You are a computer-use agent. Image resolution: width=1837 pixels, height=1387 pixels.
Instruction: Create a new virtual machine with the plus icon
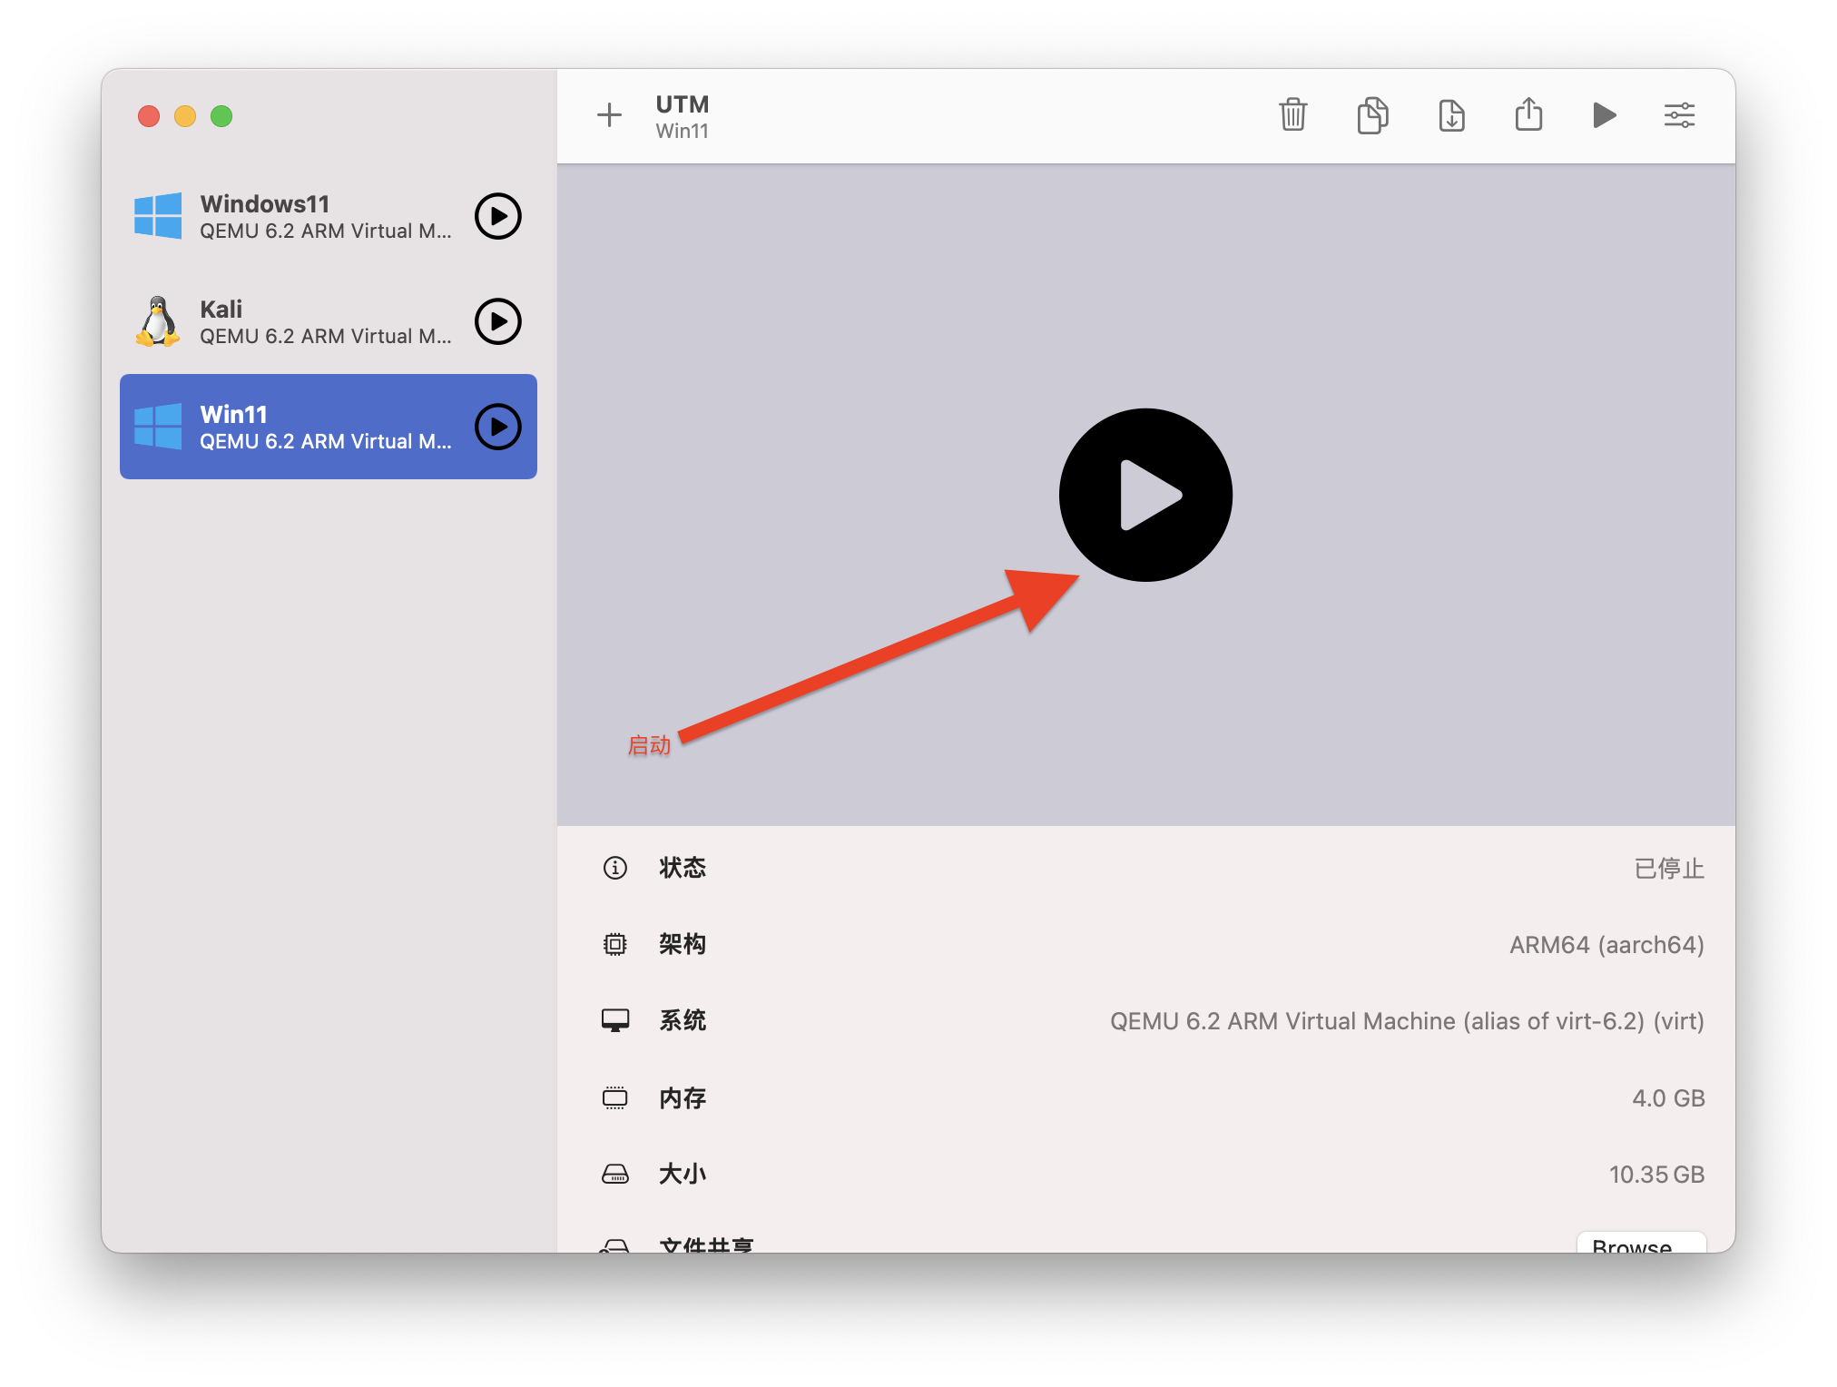[x=610, y=115]
